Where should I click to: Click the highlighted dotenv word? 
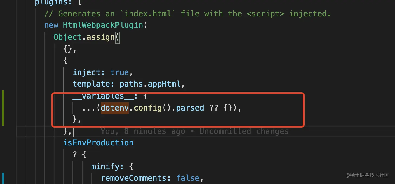114,108
